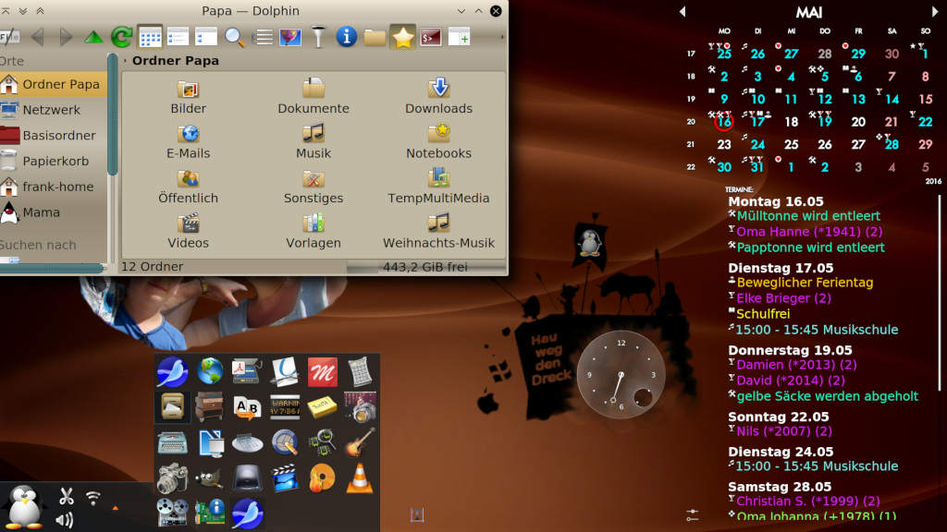The width and height of the screenshot is (947, 532).
Task: Click the green Up arrow in Dolphin toolbar
Action: pyautogui.click(x=93, y=37)
